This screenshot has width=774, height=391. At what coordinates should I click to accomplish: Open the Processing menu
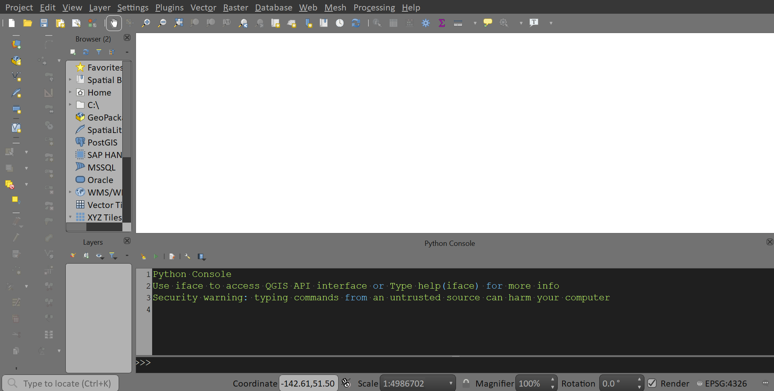coord(374,8)
